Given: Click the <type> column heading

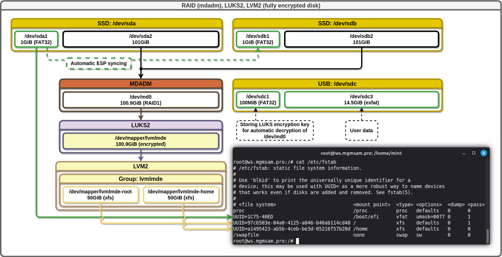Looking at the screenshot, I should pos(405,204).
